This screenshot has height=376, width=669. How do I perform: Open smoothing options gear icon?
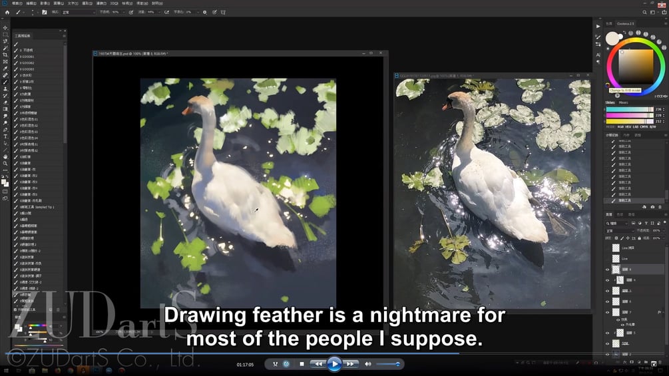coord(205,13)
